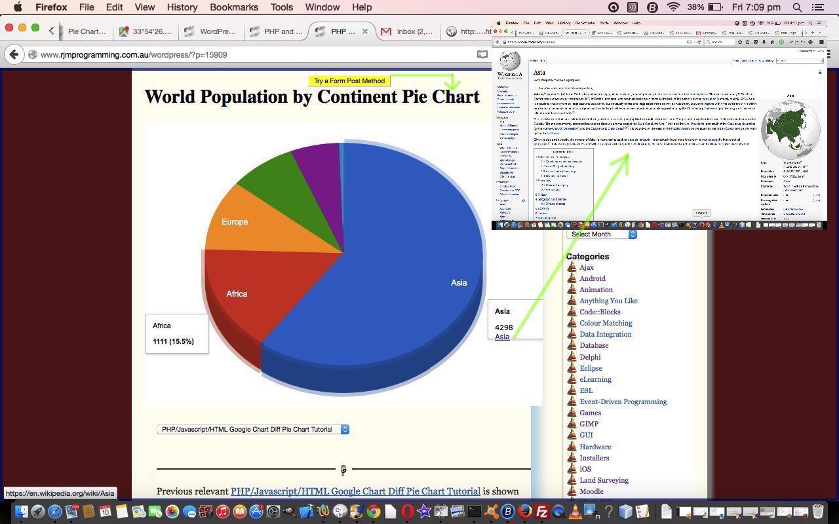Open FileZilla from the Dock
The height and width of the screenshot is (524, 839).
pos(542,513)
